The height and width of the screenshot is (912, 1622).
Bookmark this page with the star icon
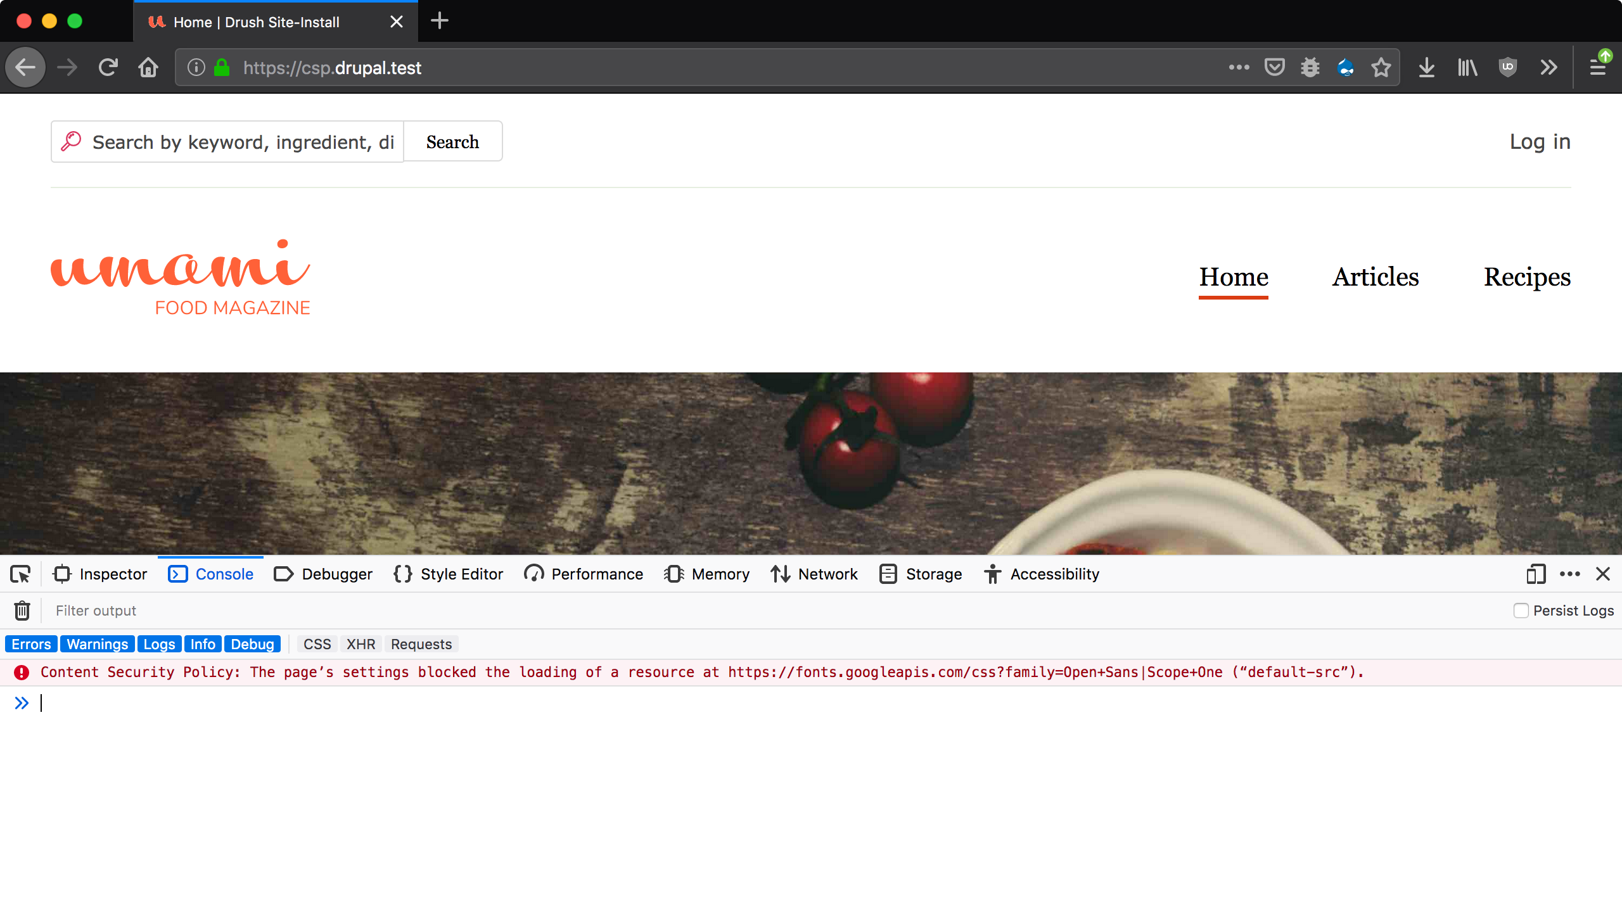(1381, 67)
